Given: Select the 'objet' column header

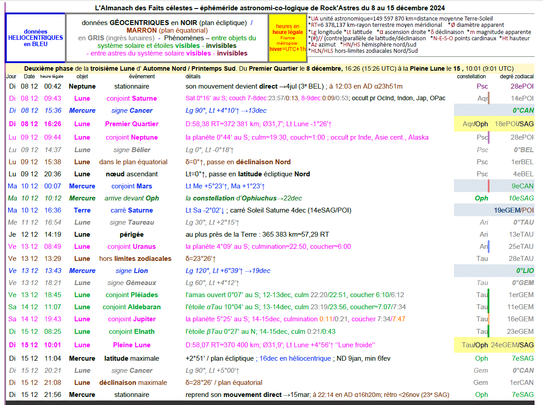Looking at the screenshot, I should click(x=82, y=77).
